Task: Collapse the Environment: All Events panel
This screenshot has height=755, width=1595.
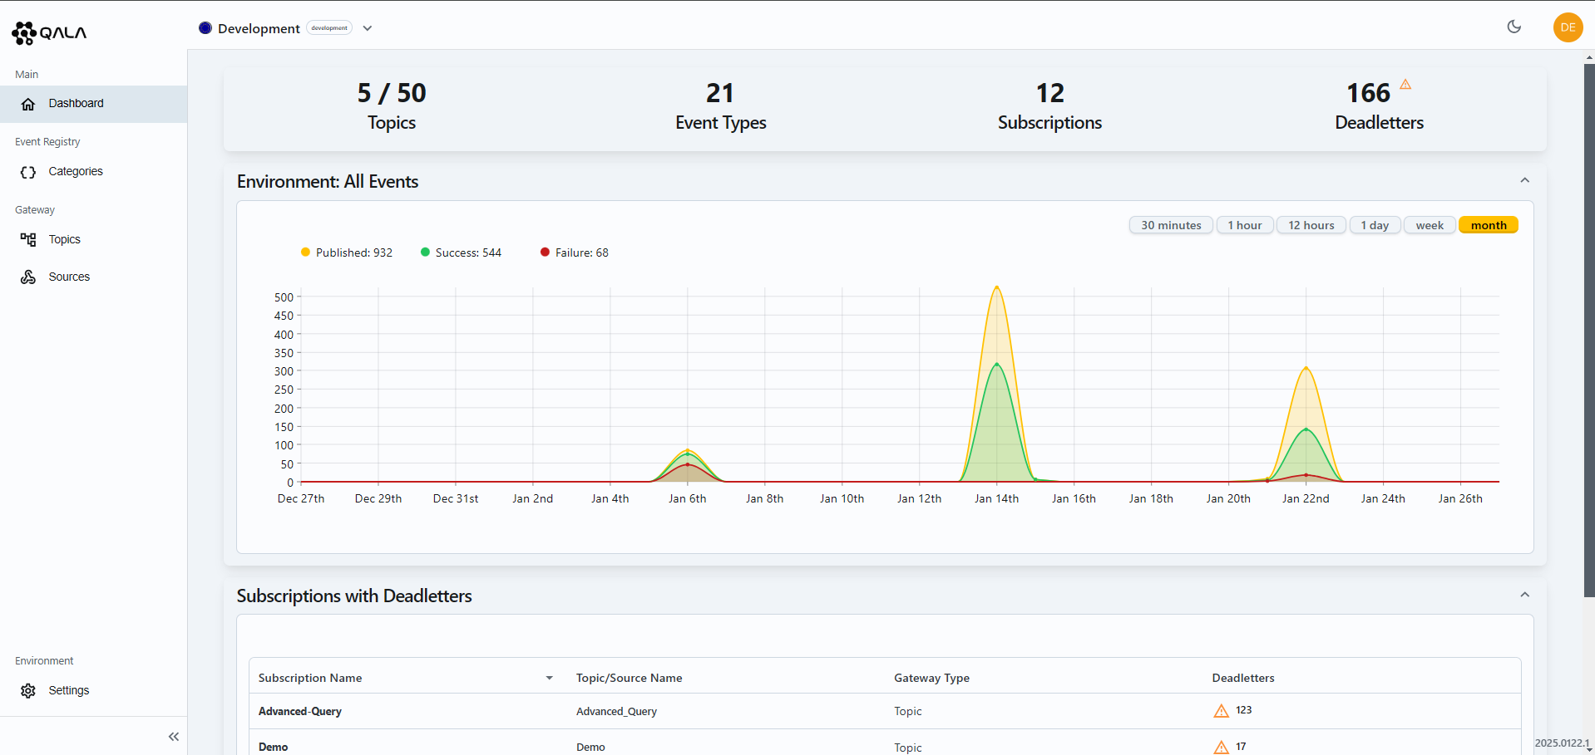Action: (x=1525, y=180)
